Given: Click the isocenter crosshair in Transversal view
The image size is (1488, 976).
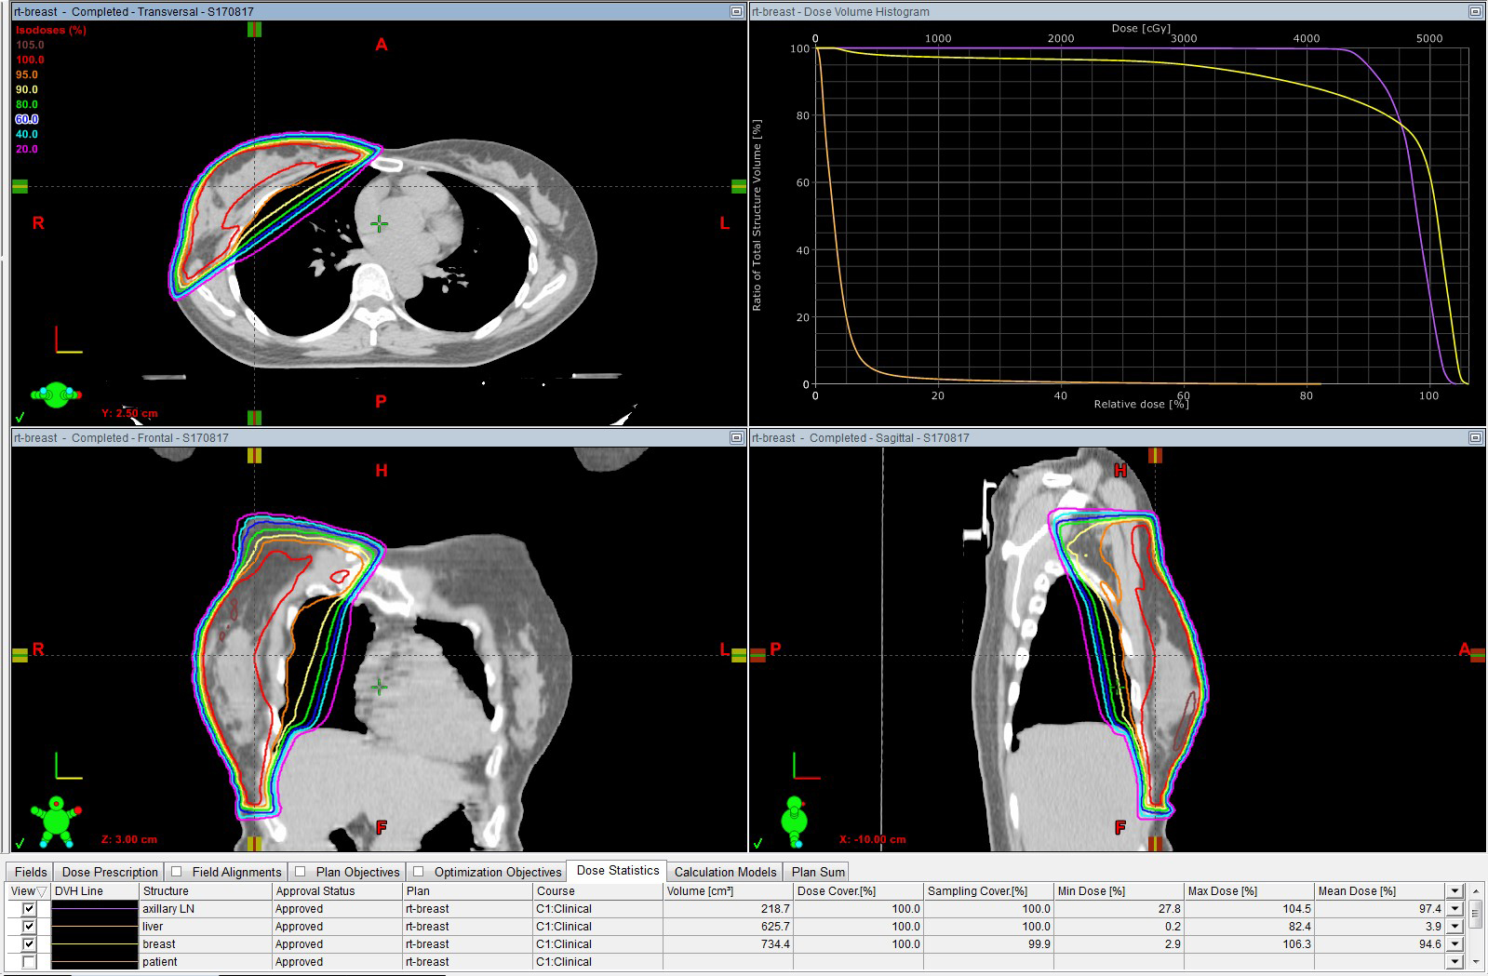Looking at the screenshot, I should coord(380,223).
